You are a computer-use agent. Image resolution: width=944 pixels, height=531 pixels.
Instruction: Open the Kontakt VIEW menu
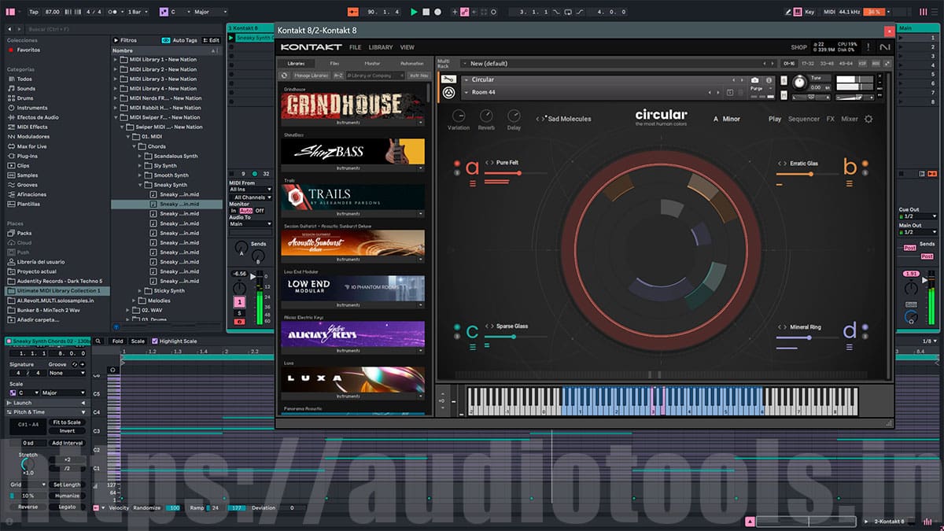pos(407,47)
